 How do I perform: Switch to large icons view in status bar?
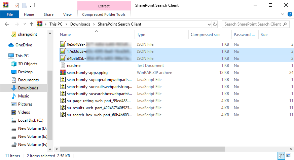coord(288,156)
